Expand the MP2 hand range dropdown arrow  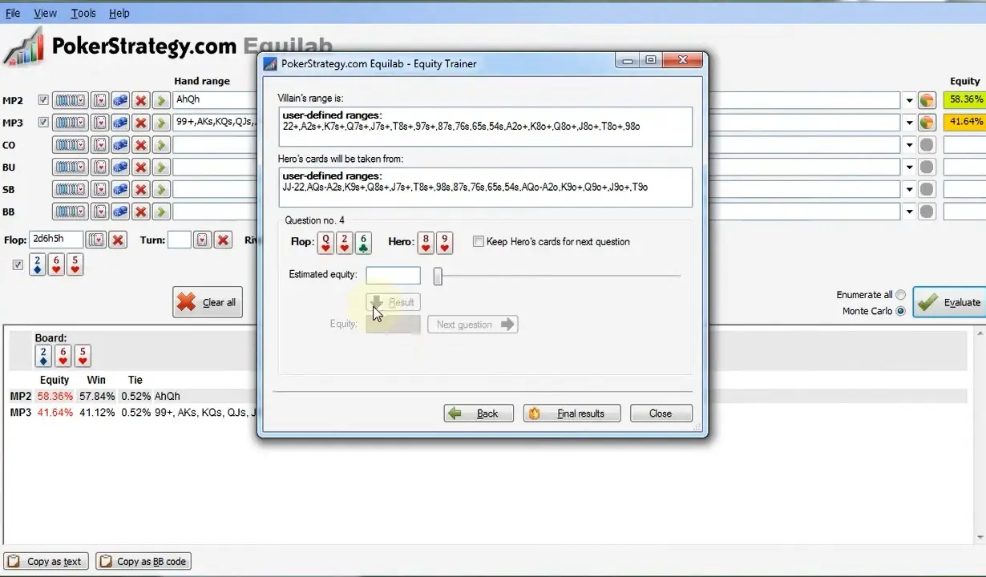909,100
